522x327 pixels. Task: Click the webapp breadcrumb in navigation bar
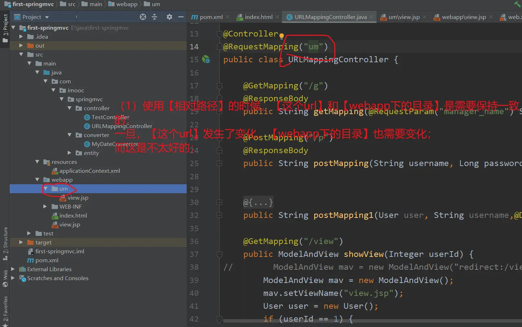[x=126, y=4]
